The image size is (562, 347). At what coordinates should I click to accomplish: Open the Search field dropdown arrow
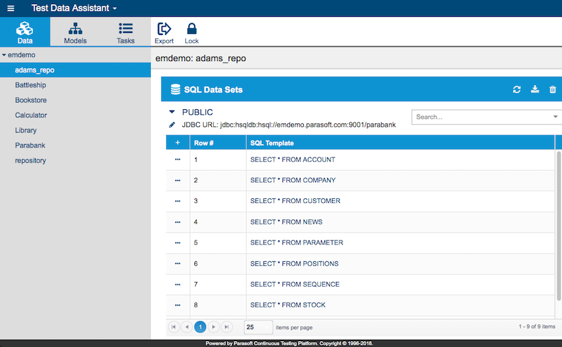555,117
